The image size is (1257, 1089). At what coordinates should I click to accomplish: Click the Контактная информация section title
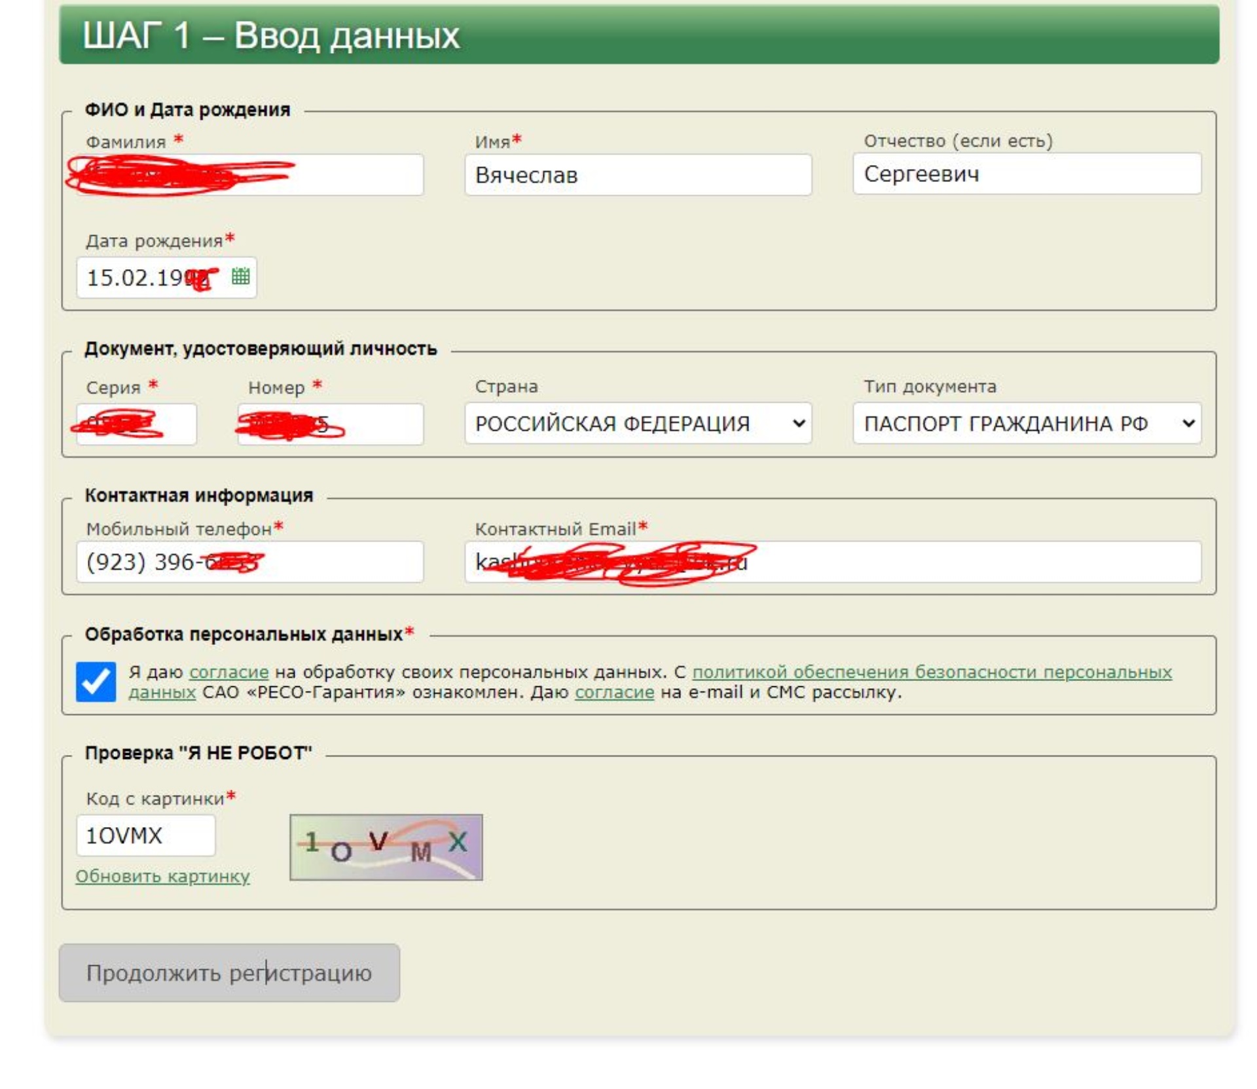[199, 495]
